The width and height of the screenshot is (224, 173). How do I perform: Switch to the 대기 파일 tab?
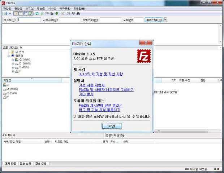[x=10, y=164]
